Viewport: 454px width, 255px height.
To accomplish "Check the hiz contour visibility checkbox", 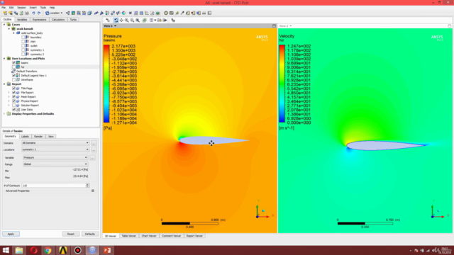I will (x=13, y=67).
